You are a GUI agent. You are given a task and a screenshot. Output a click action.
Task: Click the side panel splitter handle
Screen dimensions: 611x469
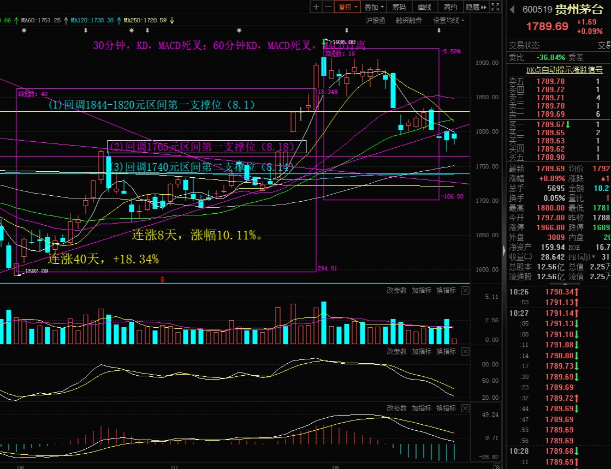[504, 250]
